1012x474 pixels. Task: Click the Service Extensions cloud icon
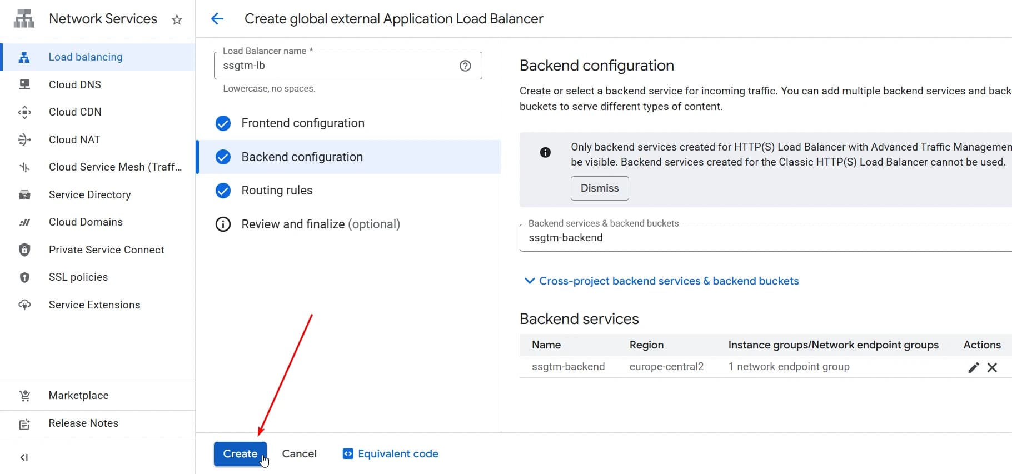[x=24, y=305]
